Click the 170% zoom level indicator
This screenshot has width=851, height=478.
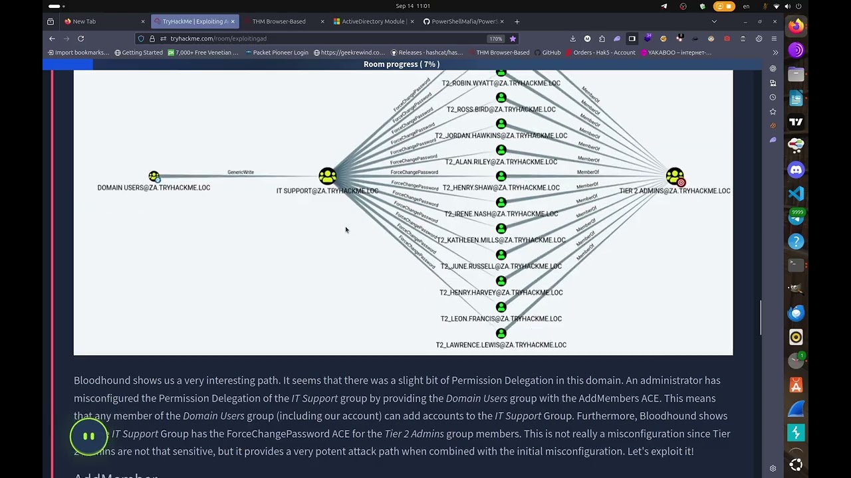[x=495, y=39]
